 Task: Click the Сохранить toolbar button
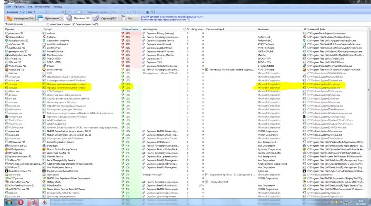click(12, 12)
